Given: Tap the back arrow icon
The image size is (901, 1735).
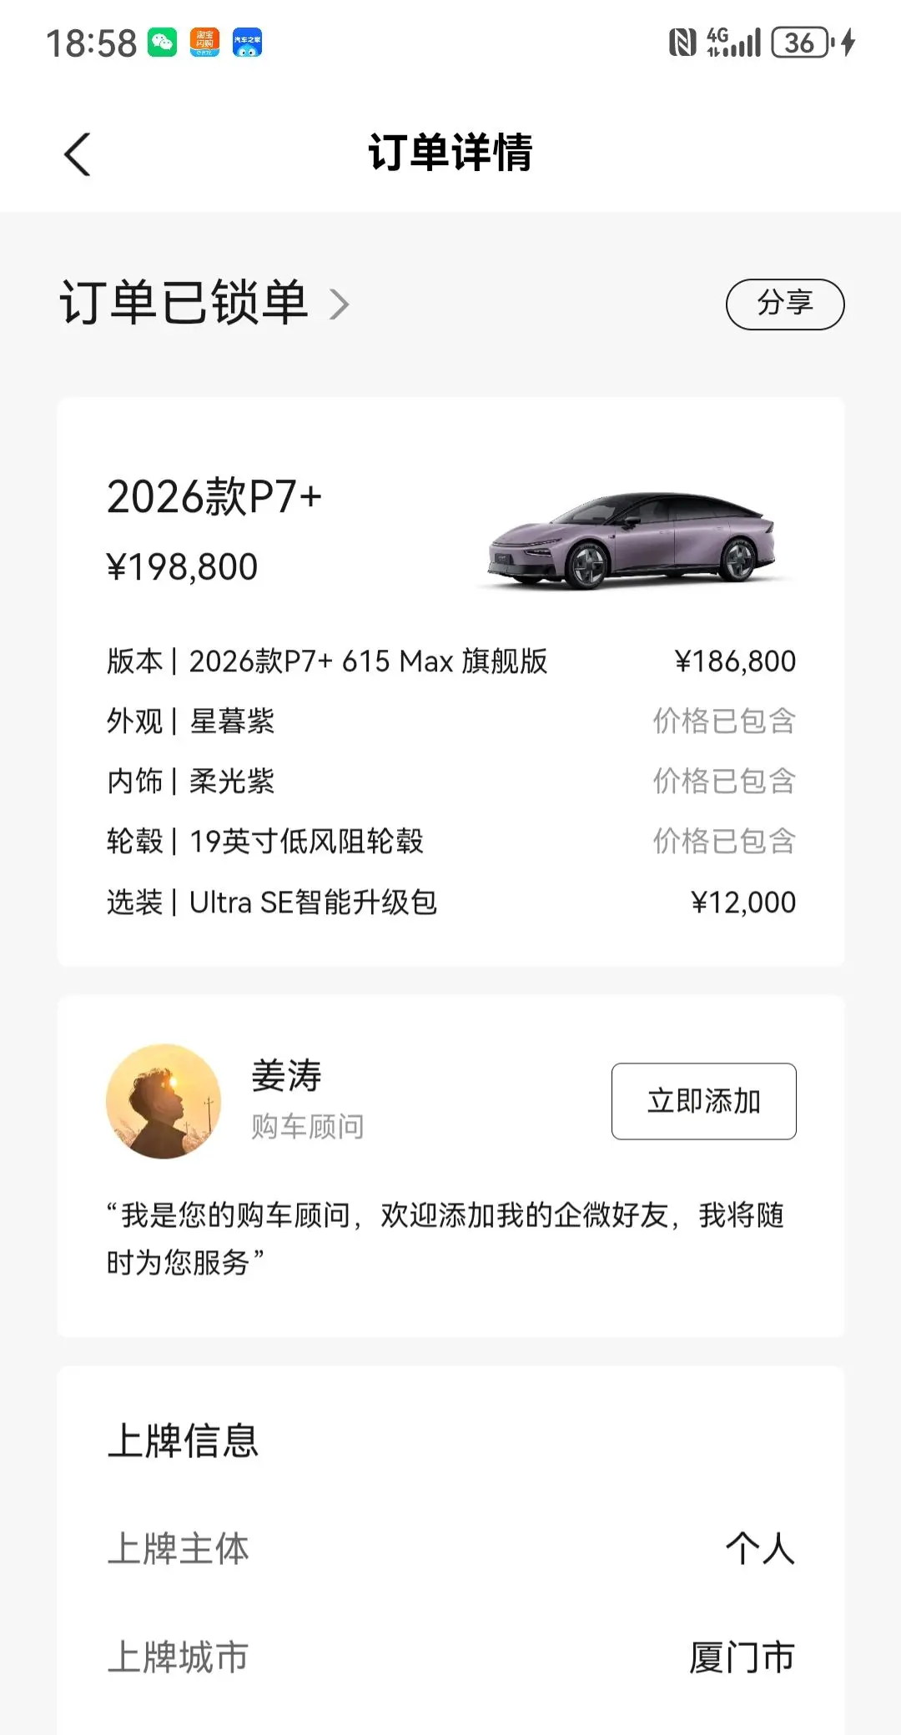Looking at the screenshot, I should [x=78, y=154].
